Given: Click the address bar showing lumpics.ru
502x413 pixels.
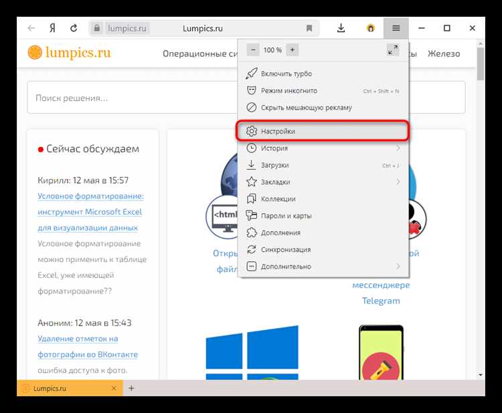Looking at the screenshot, I should [203, 28].
